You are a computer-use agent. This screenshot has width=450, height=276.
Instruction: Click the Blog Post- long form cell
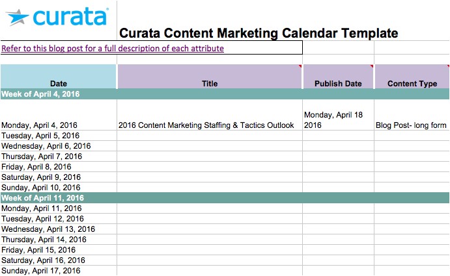coord(411,125)
